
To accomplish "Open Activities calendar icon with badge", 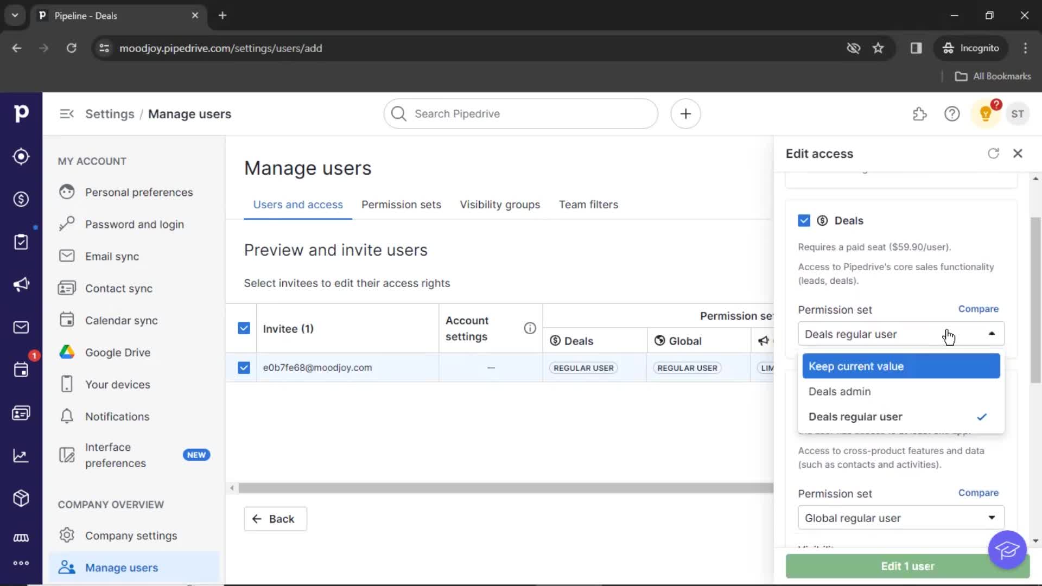I will 21,370.
